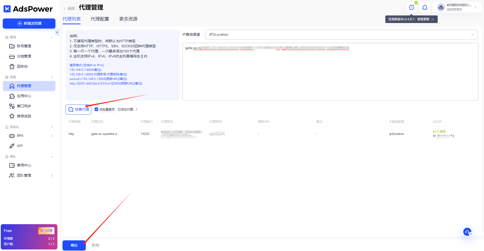484x251 pixels.
Task: Switch to the 代理列表 tab
Action: click(72, 19)
